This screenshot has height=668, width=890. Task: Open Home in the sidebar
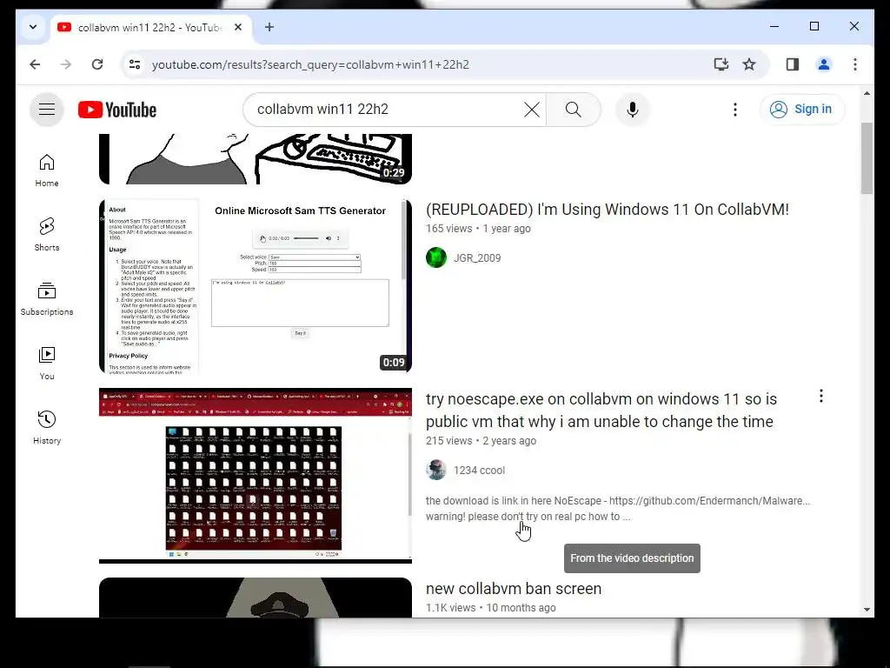[x=47, y=170]
